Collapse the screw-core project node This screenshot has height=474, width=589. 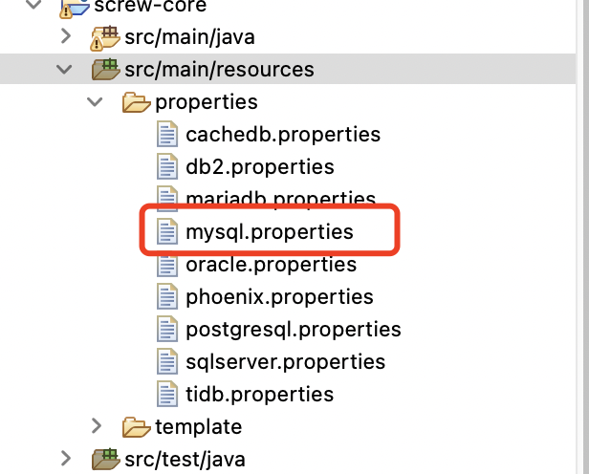[x=33, y=4]
